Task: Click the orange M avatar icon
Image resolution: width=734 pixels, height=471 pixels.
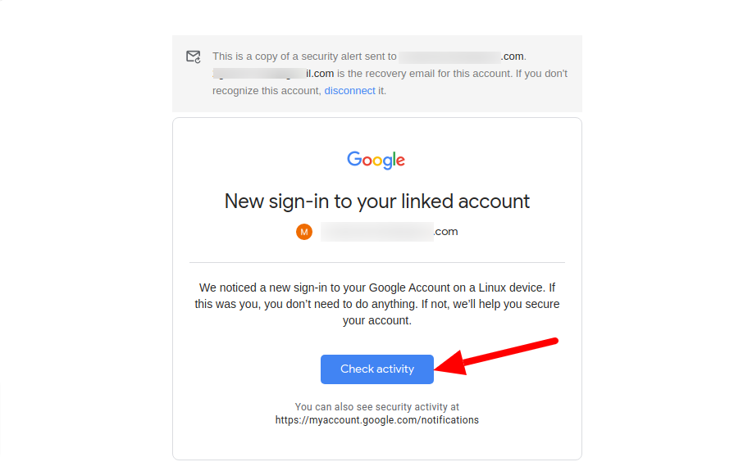Action: (304, 232)
